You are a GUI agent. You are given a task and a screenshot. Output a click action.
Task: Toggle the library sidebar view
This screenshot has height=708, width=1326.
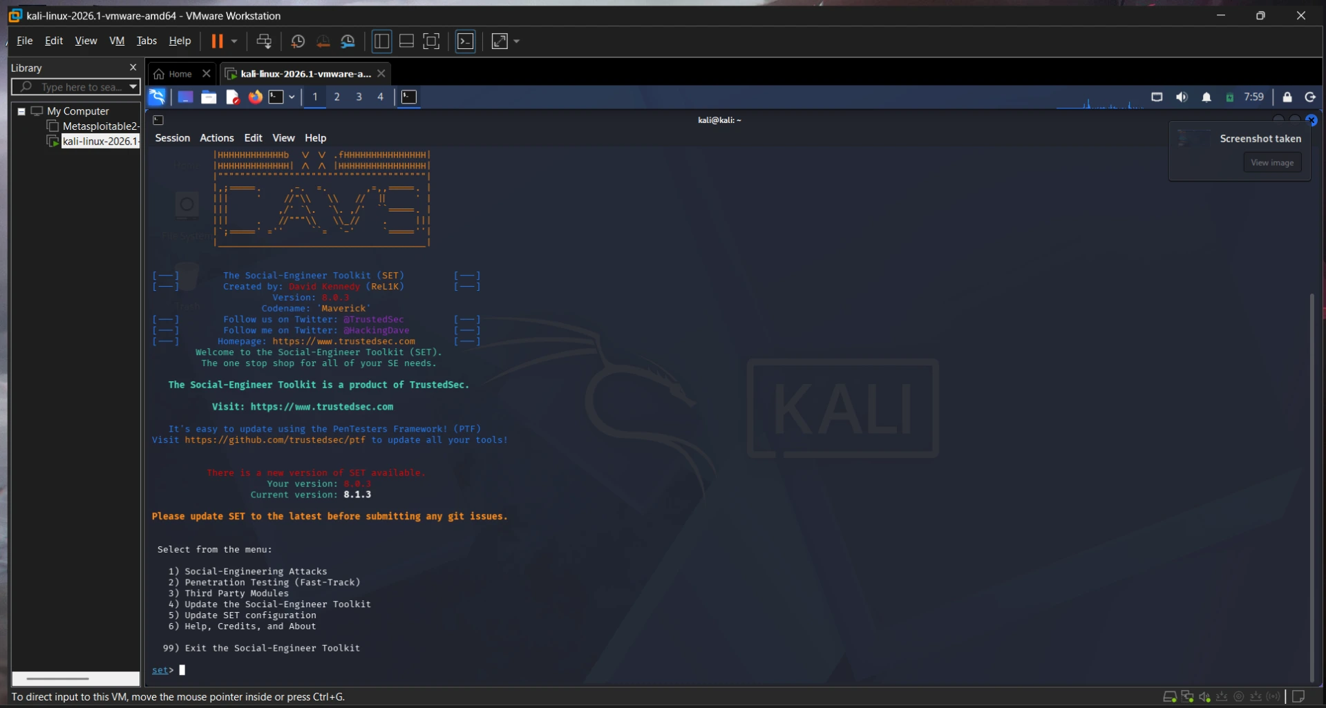381,41
